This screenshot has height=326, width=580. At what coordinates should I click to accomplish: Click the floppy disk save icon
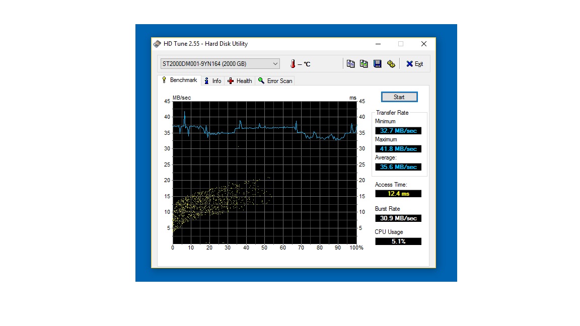[377, 64]
